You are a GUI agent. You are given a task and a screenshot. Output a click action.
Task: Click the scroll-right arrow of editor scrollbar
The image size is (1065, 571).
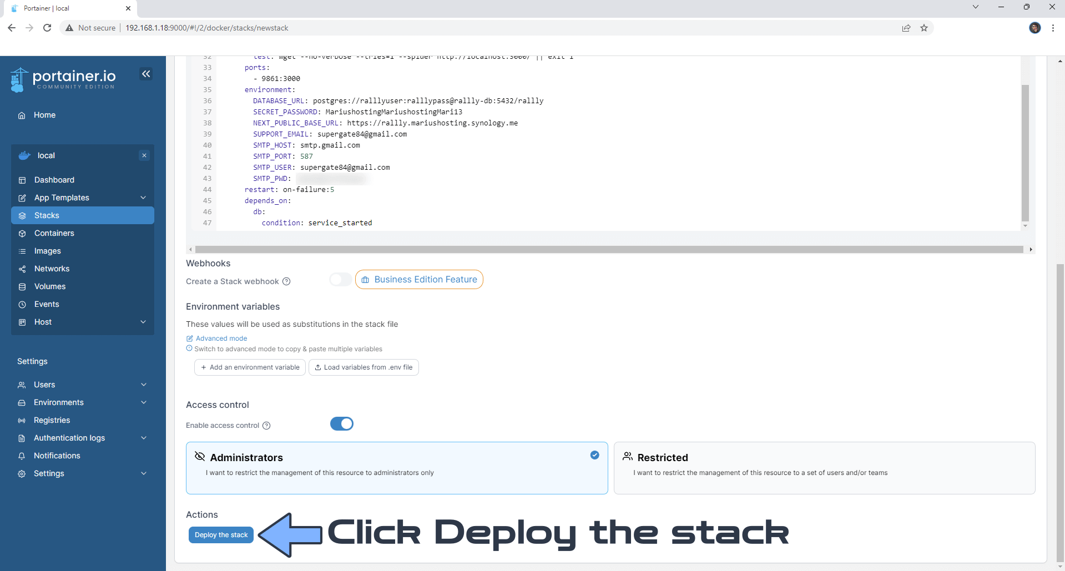[x=1031, y=250]
